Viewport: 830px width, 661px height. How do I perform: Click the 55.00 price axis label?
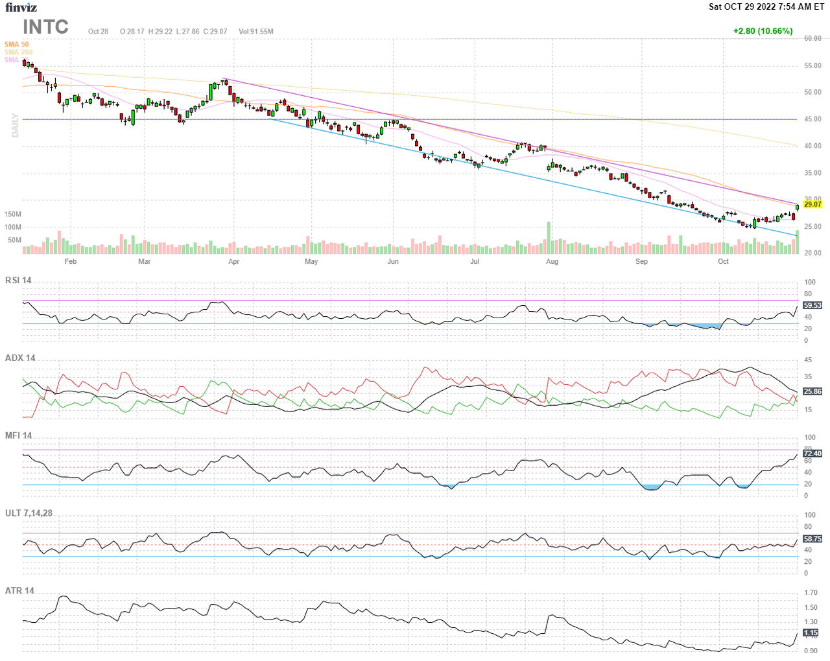pyautogui.click(x=812, y=65)
